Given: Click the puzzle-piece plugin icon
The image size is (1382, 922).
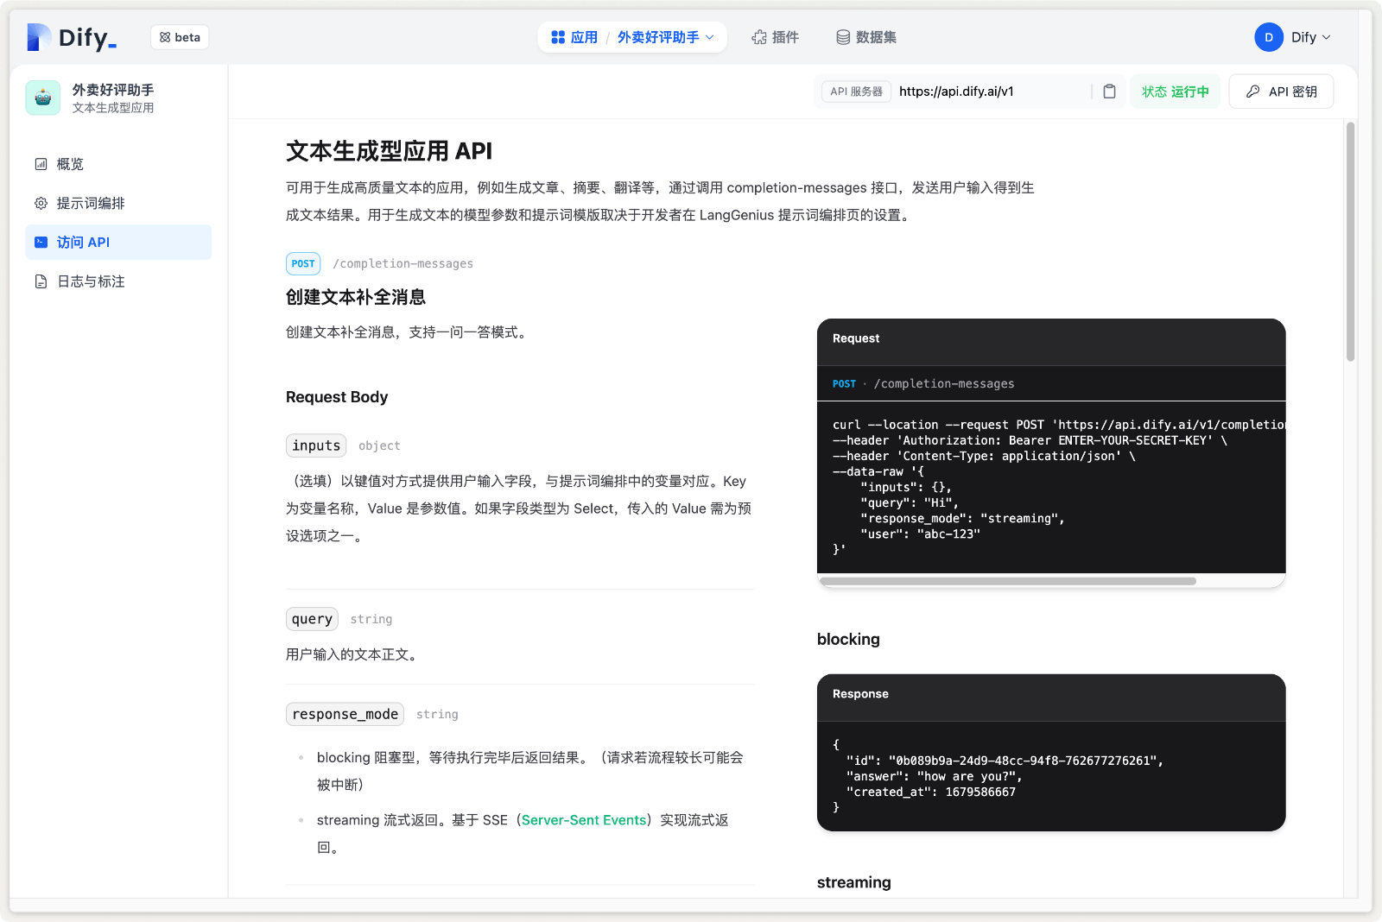Looking at the screenshot, I should tap(759, 37).
